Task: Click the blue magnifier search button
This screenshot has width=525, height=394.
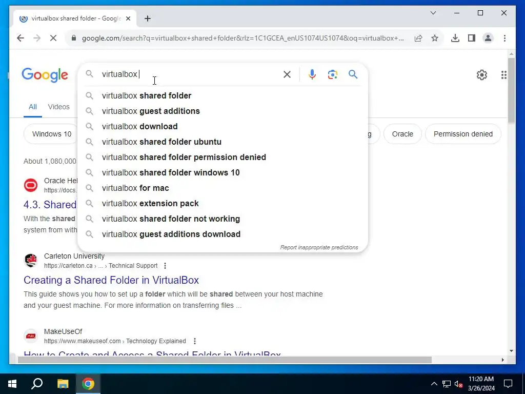Action: [x=353, y=74]
